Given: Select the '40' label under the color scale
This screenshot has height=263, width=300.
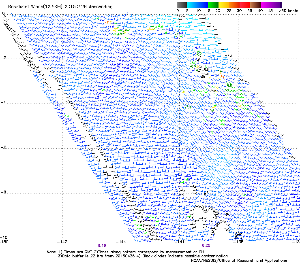Looking at the screenshot, I should coord(260,11).
